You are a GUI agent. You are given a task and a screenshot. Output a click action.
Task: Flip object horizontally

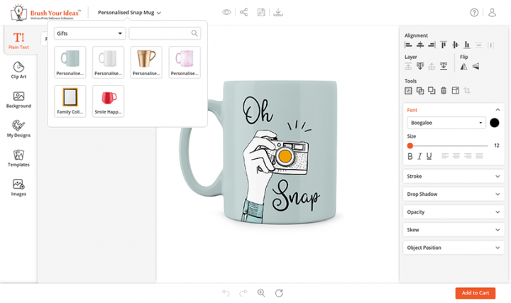tap(463, 67)
